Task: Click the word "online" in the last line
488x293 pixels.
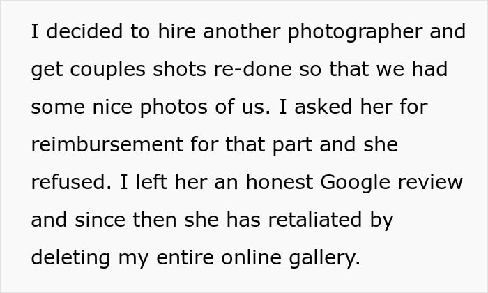Action: 252,257
